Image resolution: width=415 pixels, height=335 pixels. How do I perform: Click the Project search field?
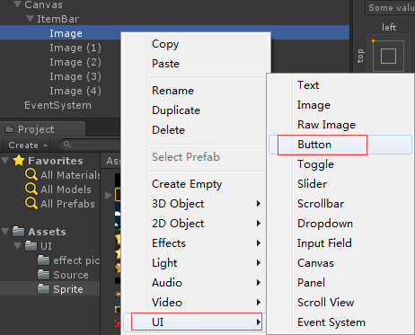click(90, 145)
